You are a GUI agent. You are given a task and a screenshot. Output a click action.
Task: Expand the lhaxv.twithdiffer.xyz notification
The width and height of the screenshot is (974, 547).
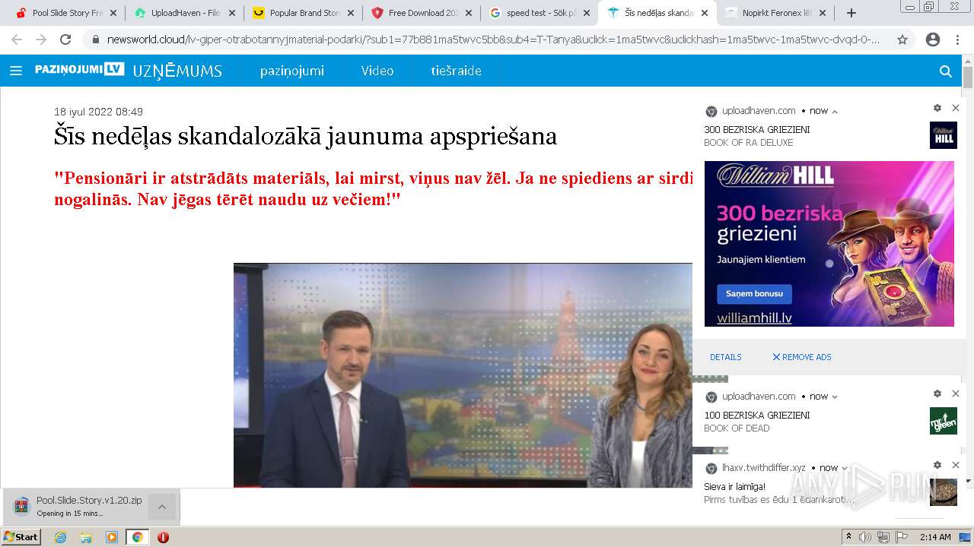click(845, 468)
